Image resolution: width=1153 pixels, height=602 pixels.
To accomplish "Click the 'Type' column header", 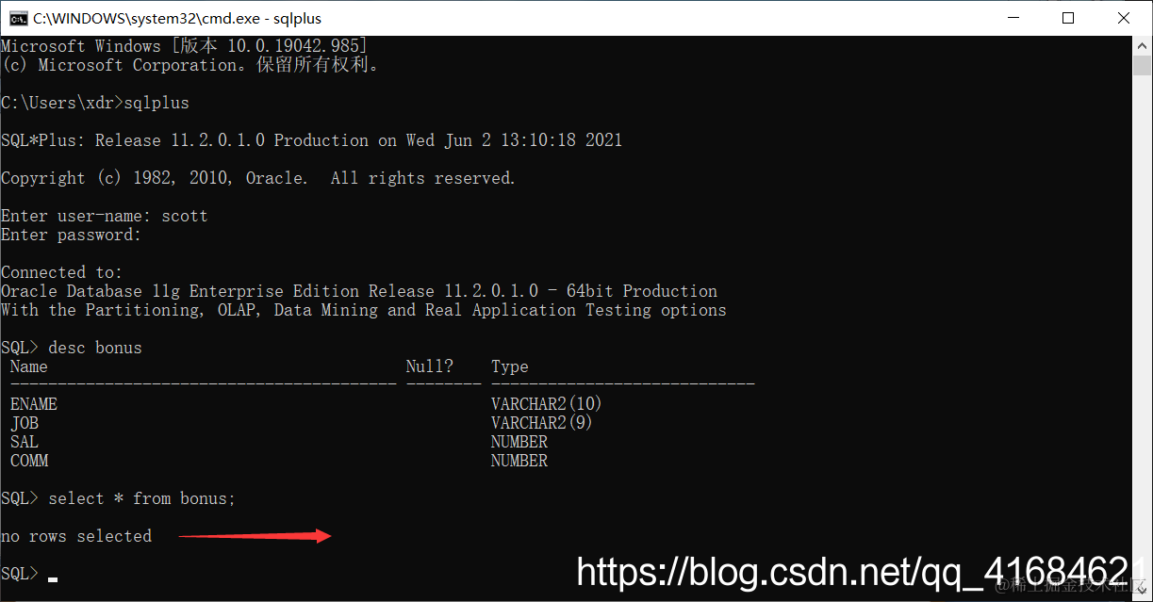I will (x=510, y=366).
